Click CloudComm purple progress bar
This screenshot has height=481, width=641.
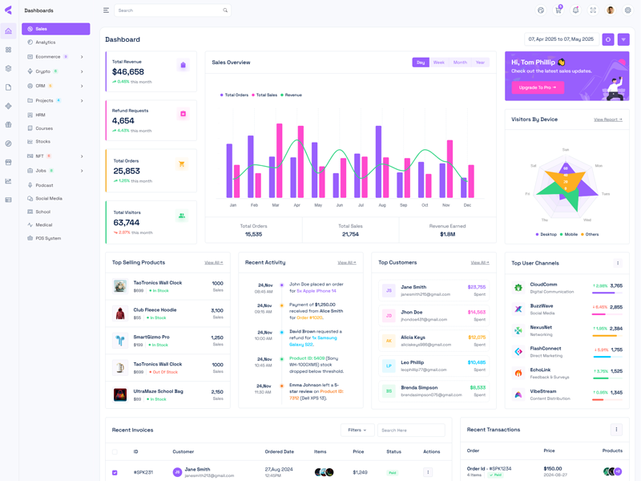click(603, 293)
